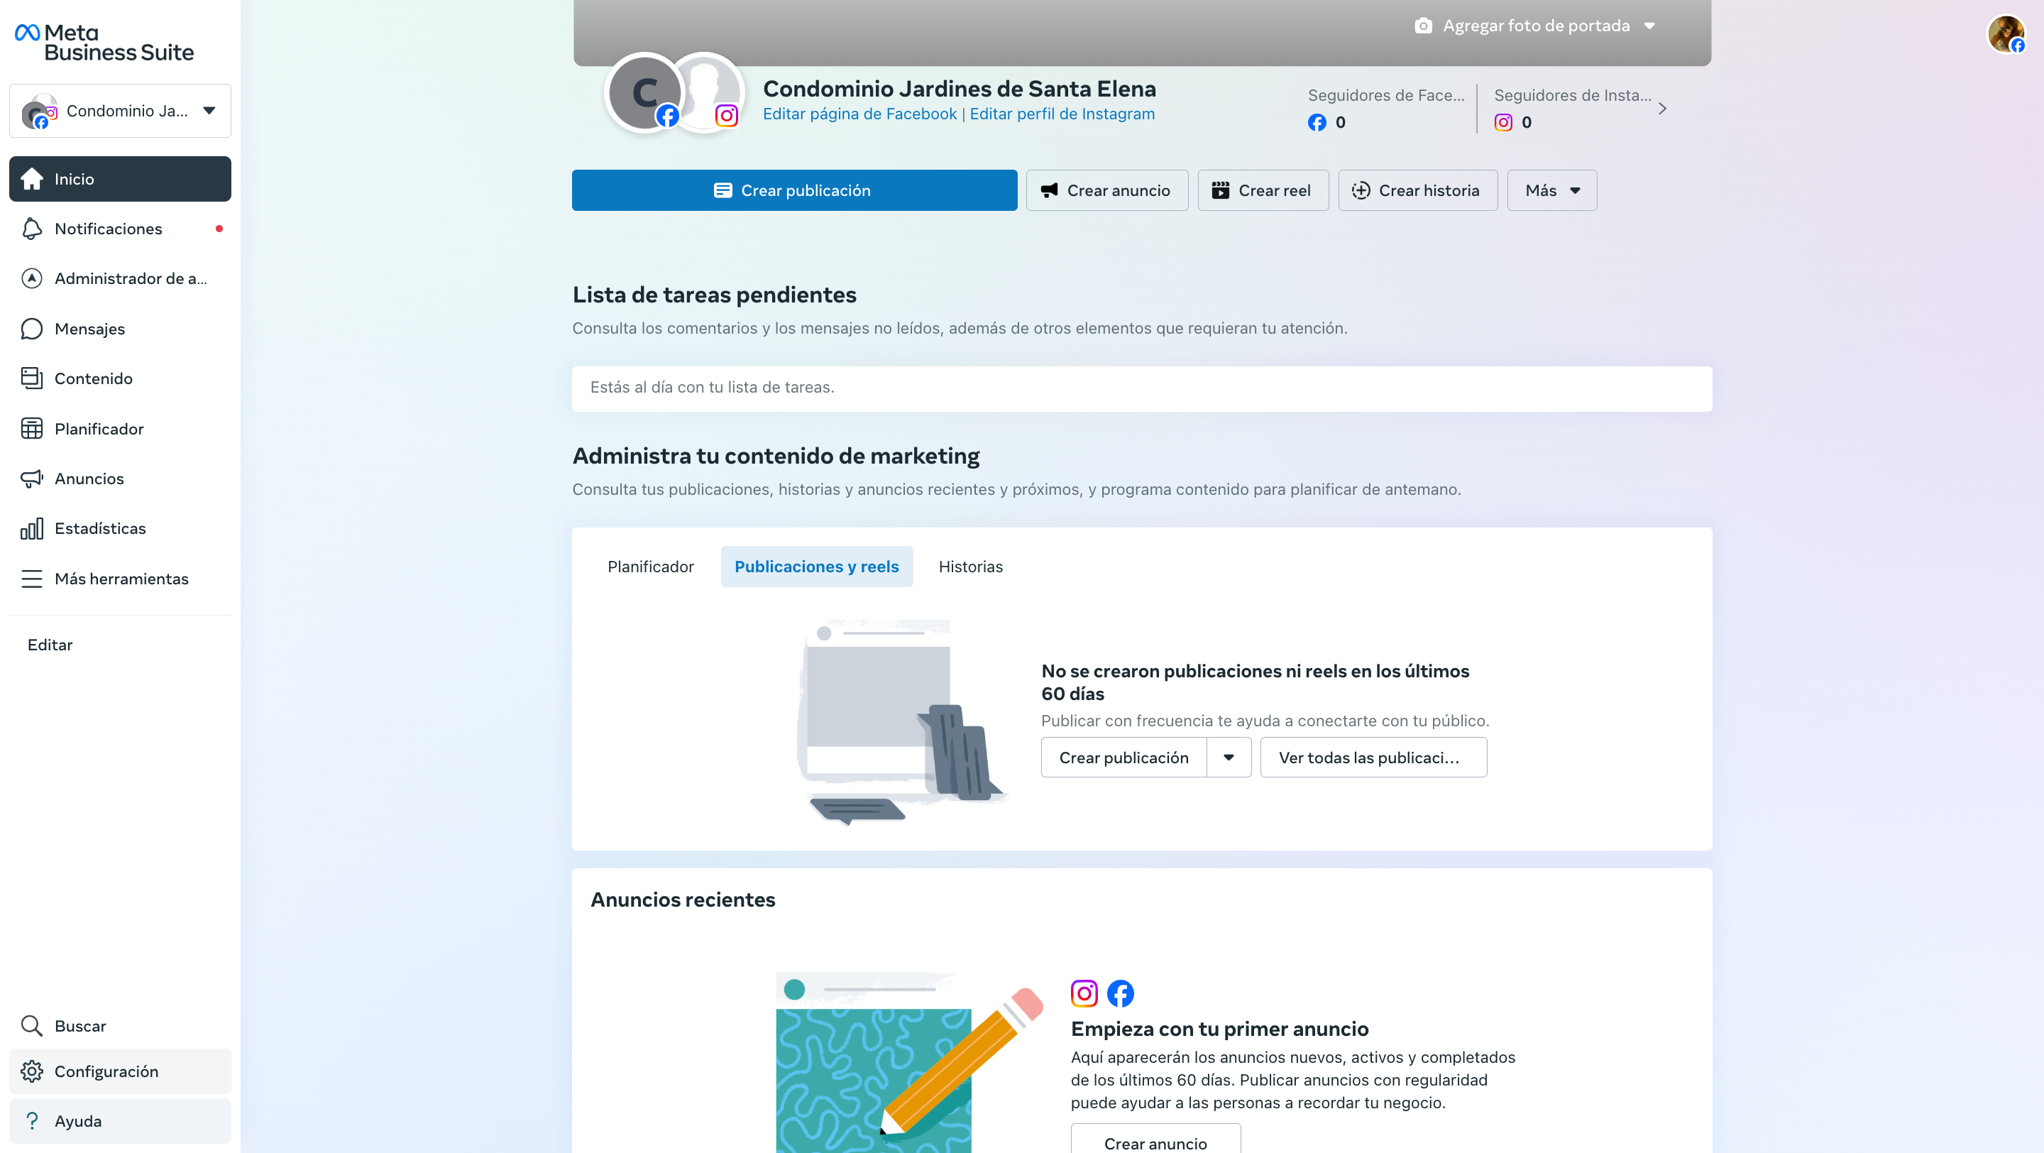
Task: Click the clapperboard icon in Crear reel button
Action: 1221,190
